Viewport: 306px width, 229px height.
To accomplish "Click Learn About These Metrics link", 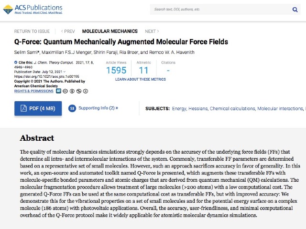I will click(x=141, y=79).
